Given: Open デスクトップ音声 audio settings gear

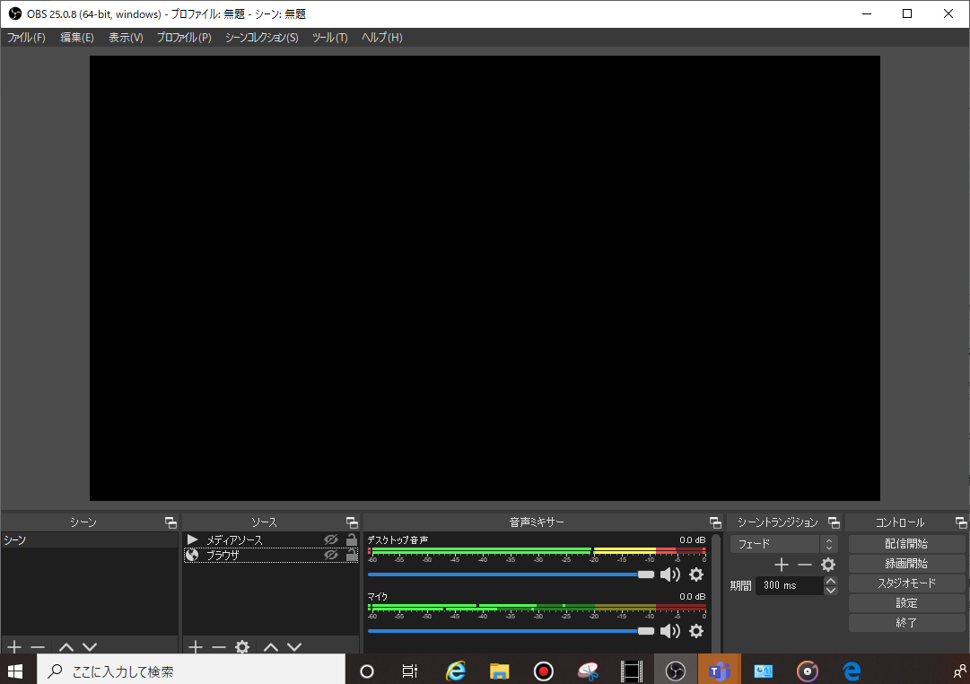Looking at the screenshot, I should click(696, 574).
